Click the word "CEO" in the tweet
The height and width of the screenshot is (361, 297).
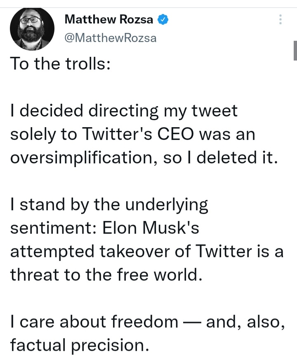[176, 134]
